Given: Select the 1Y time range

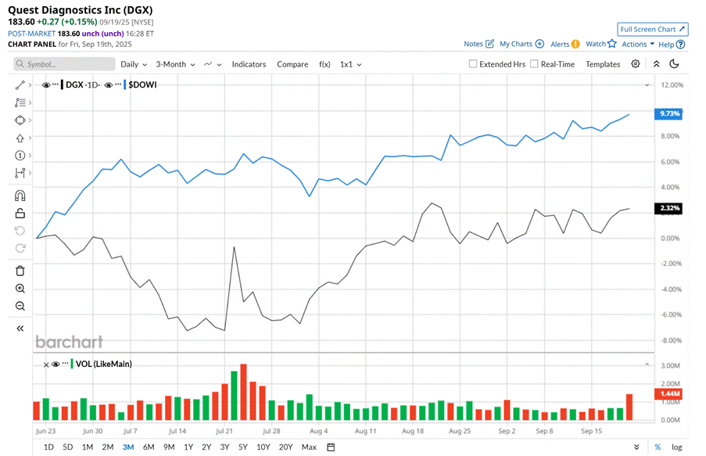Looking at the screenshot, I should 188,447.
